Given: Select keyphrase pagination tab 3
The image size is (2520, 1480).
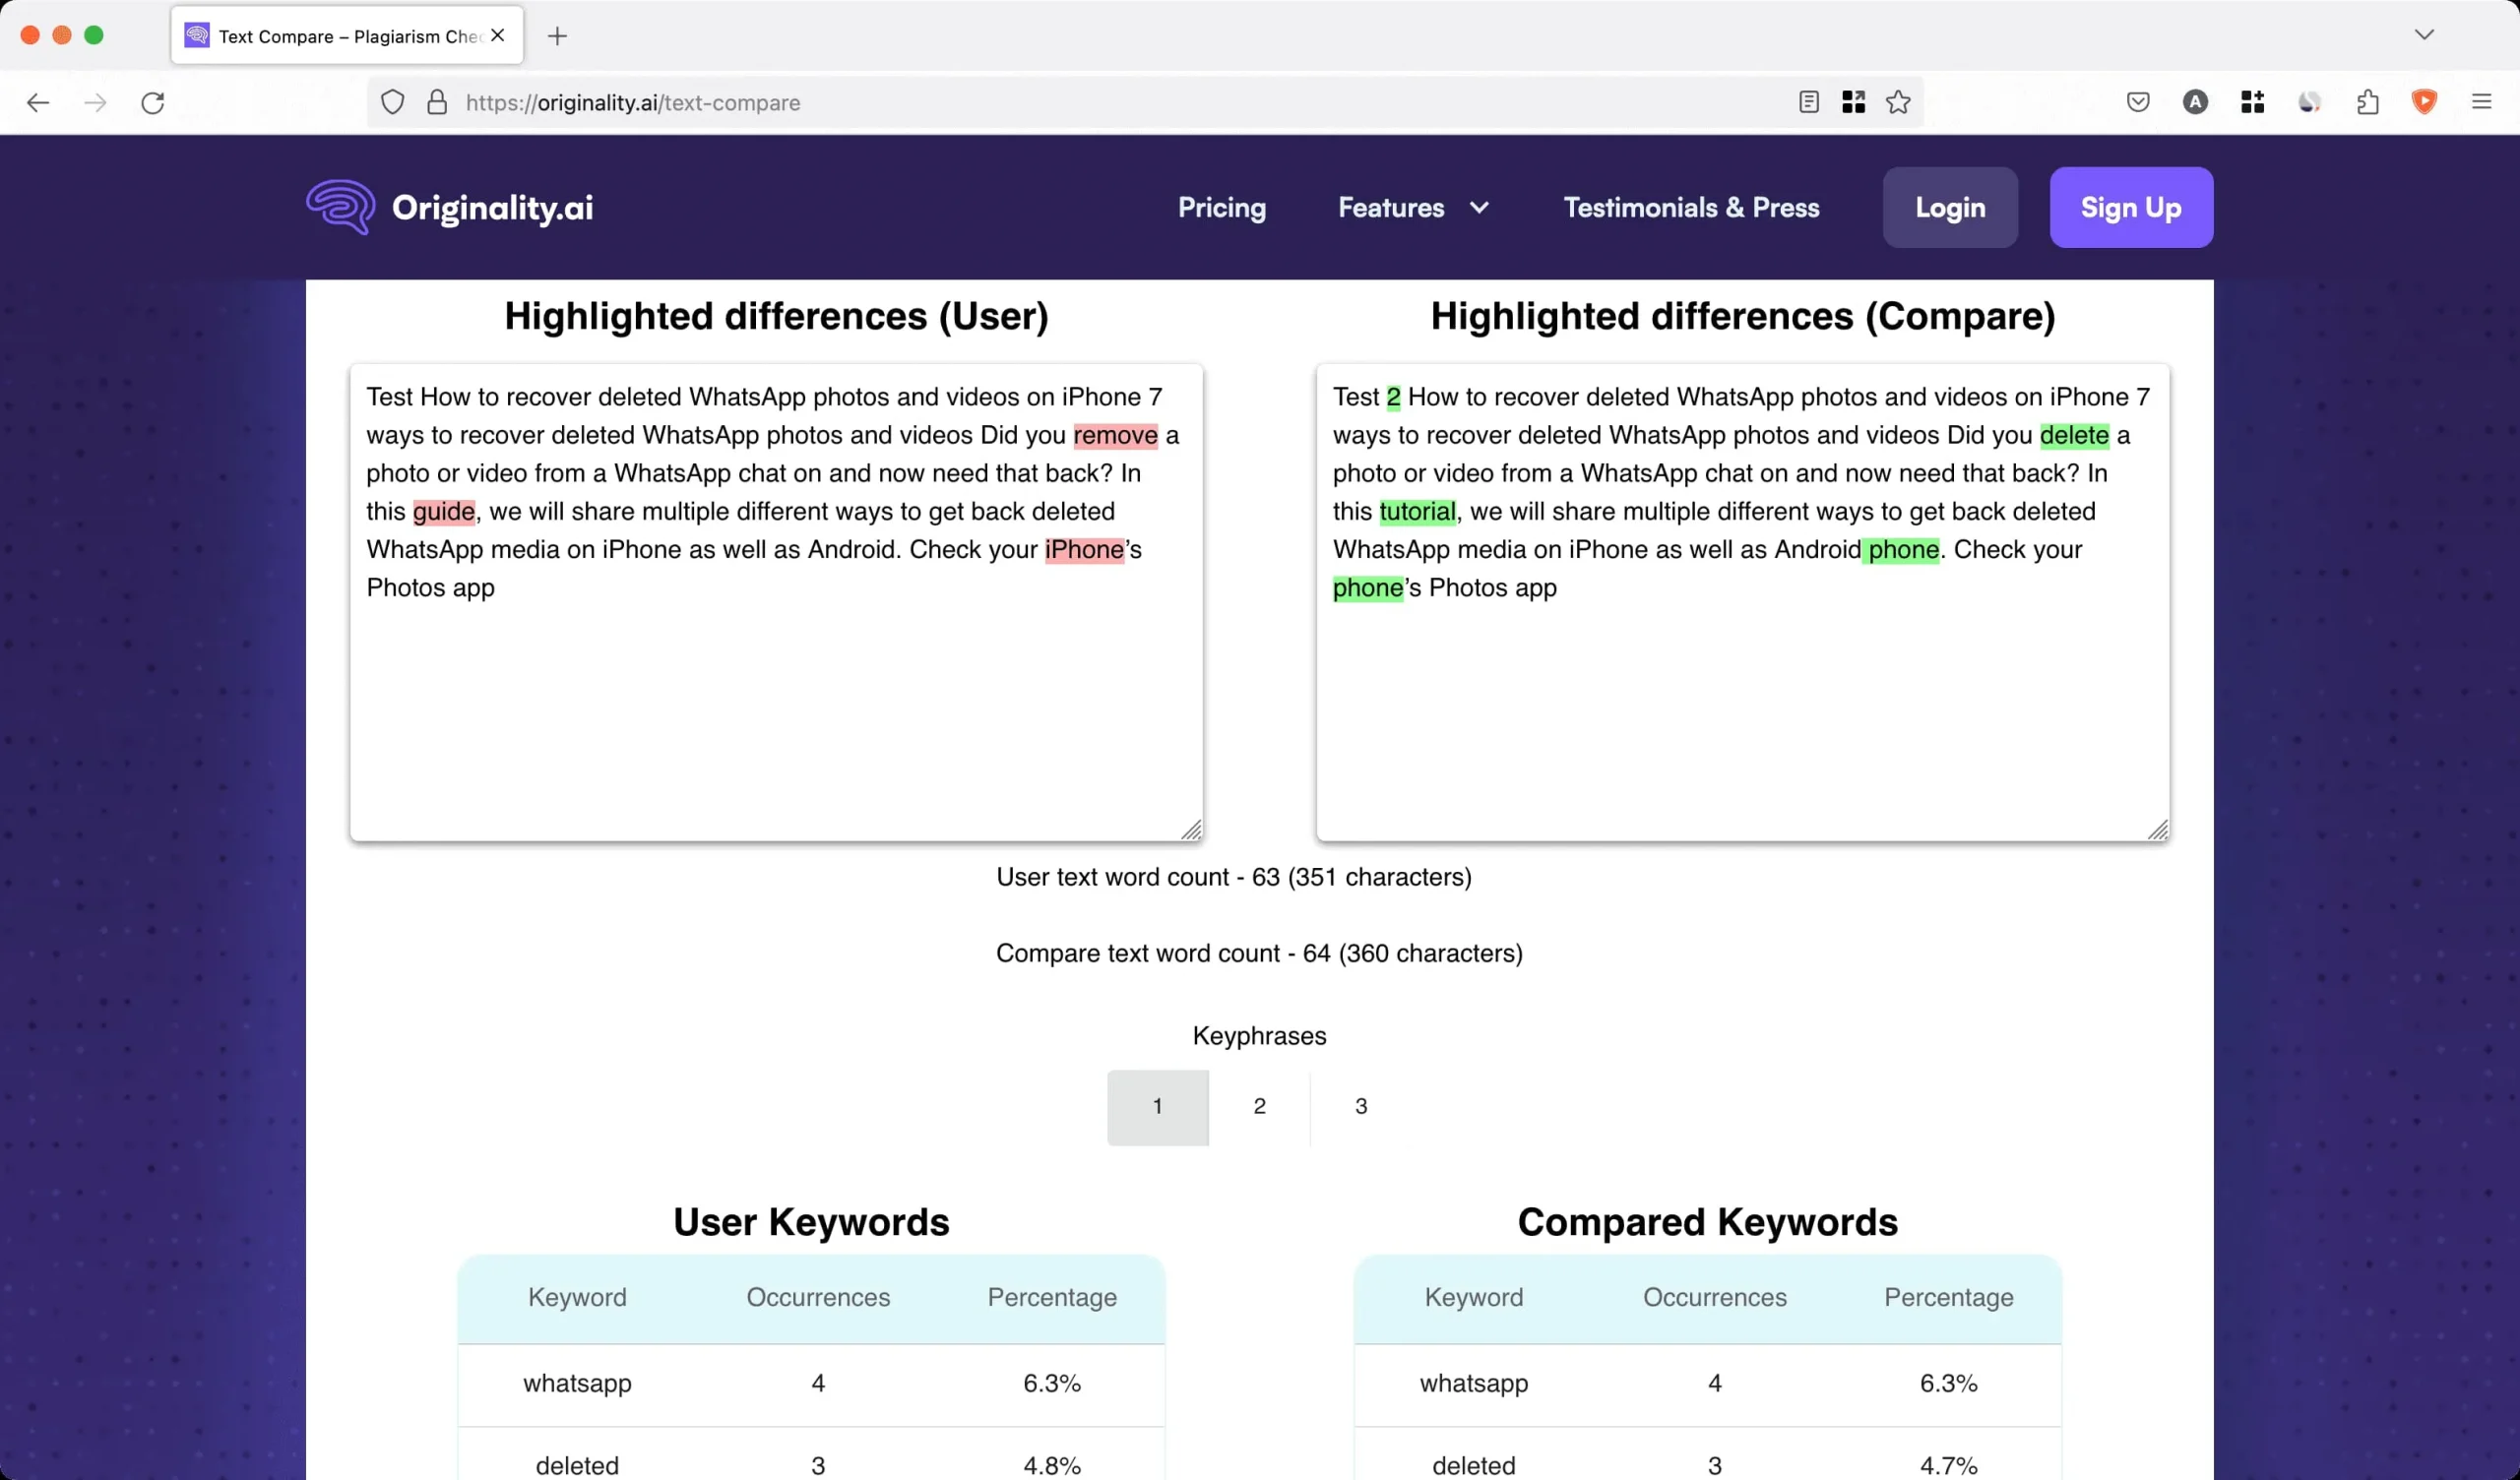Looking at the screenshot, I should (x=1358, y=1106).
